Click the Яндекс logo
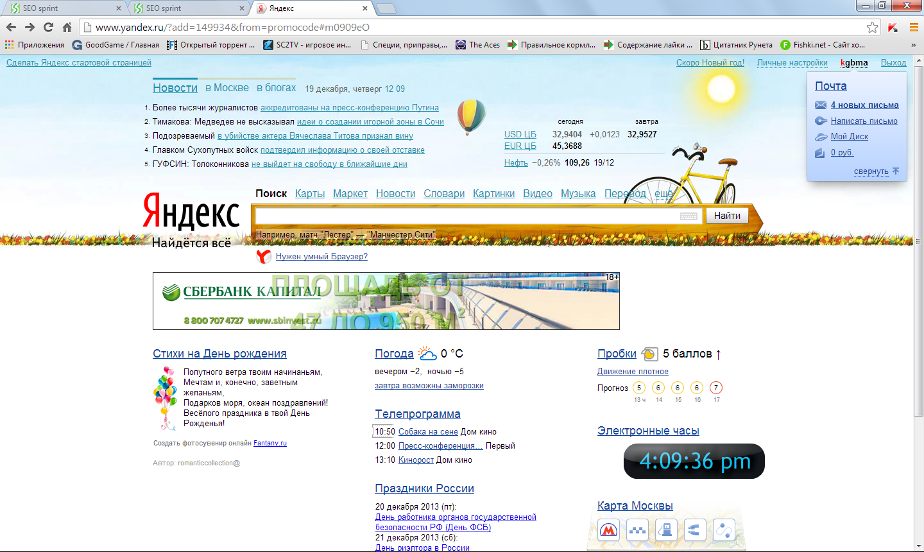Image resolution: width=924 pixels, height=552 pixels. pyautogui.click(x=191, y=212)
